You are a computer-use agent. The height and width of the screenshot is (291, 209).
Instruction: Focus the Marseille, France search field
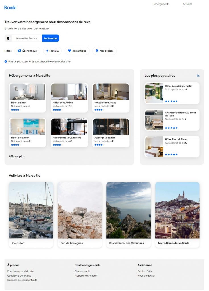tap(27, 38)
